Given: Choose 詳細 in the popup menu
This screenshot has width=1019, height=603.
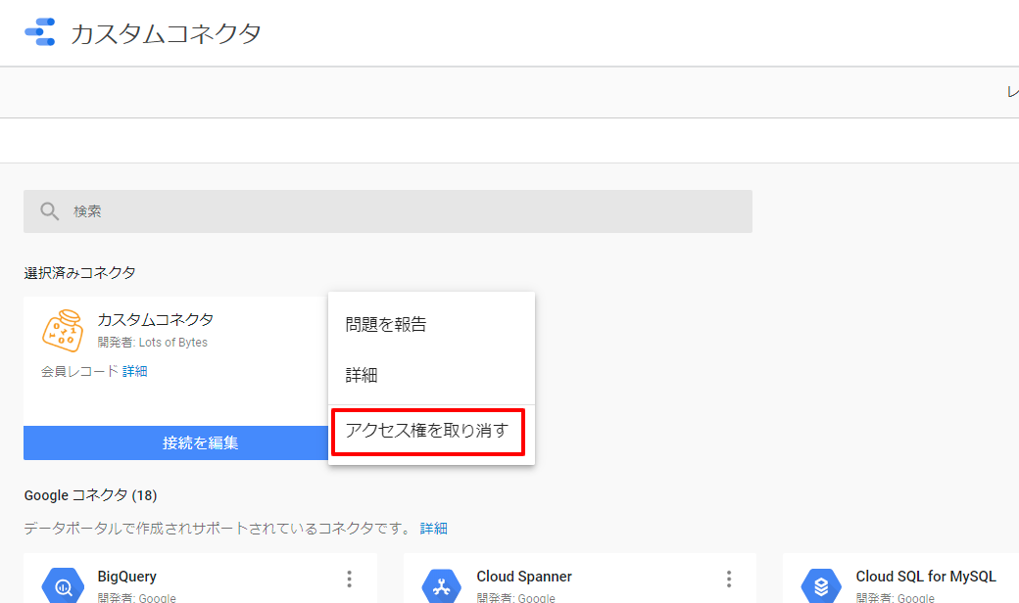Looking at the screenshot, I should (362, 375).
